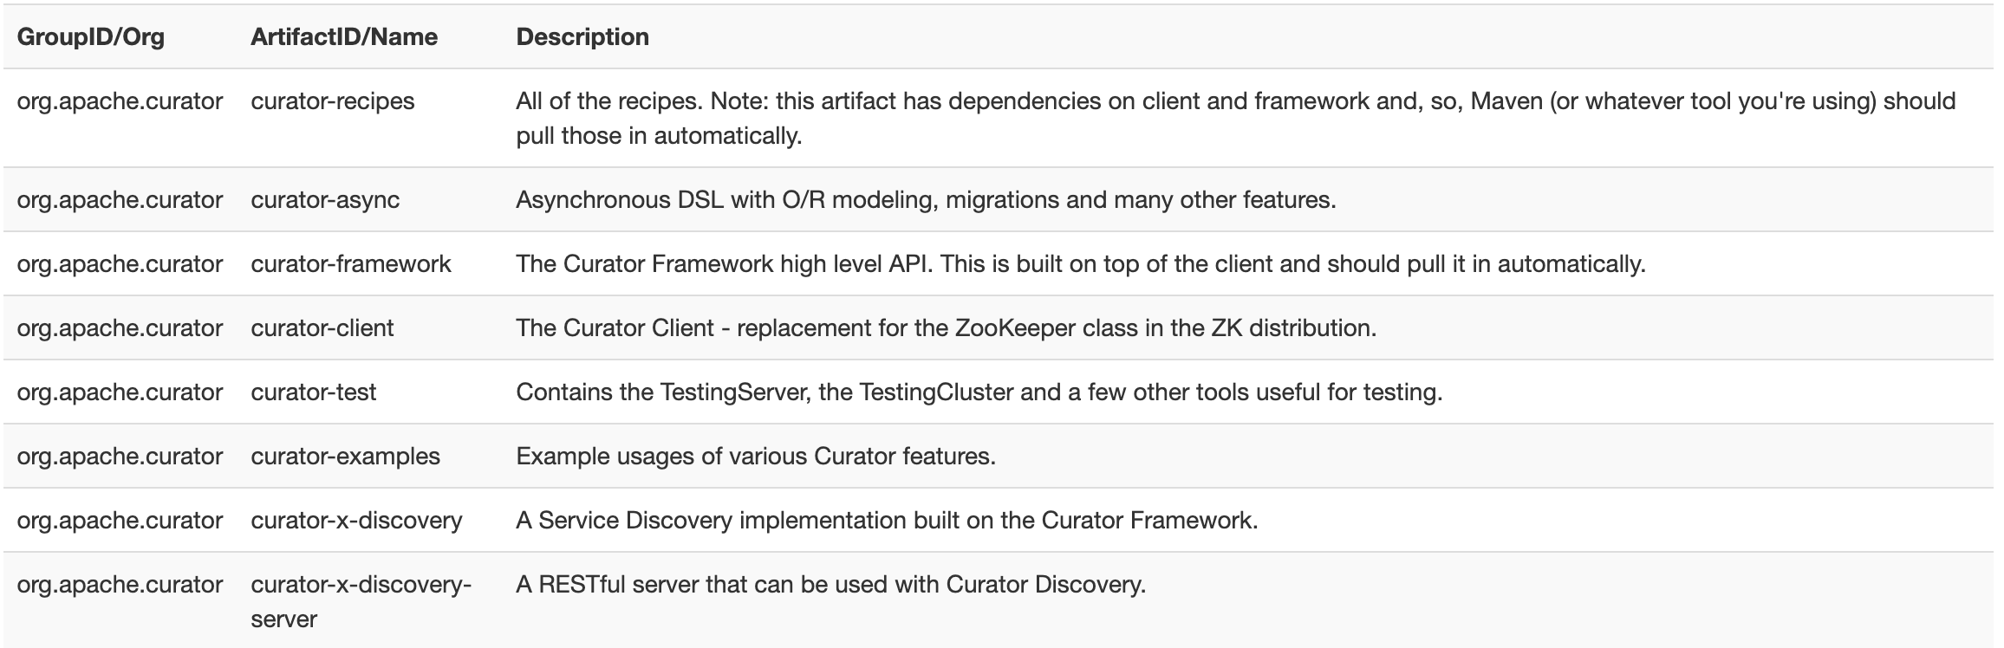
Task: Click org.apache.curator in the curator-recipes row
Action: 120,101
